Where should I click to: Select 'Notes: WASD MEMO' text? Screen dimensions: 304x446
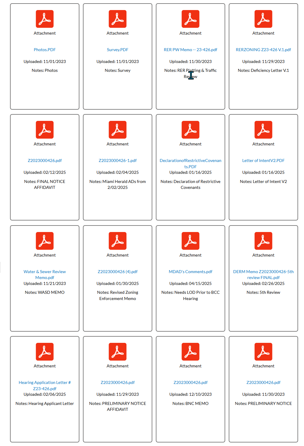[x=45, y=292]
